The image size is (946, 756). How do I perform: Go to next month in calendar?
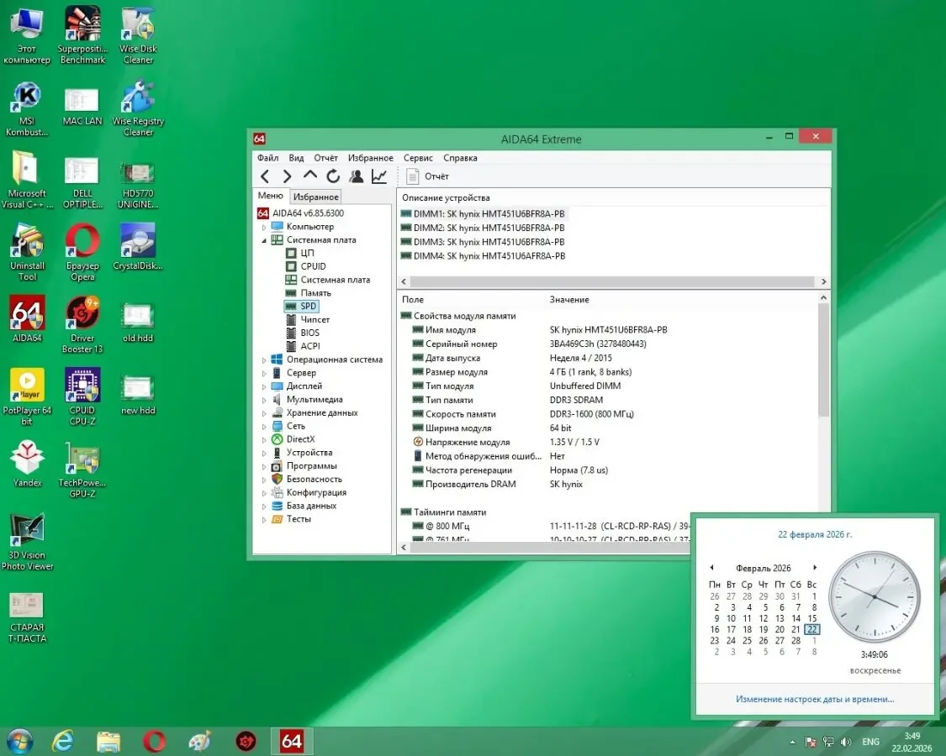[x=815, y=567]
